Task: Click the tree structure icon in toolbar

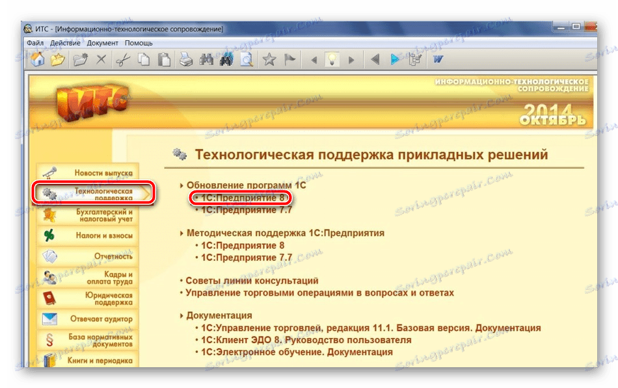Action: pos(415,60)
